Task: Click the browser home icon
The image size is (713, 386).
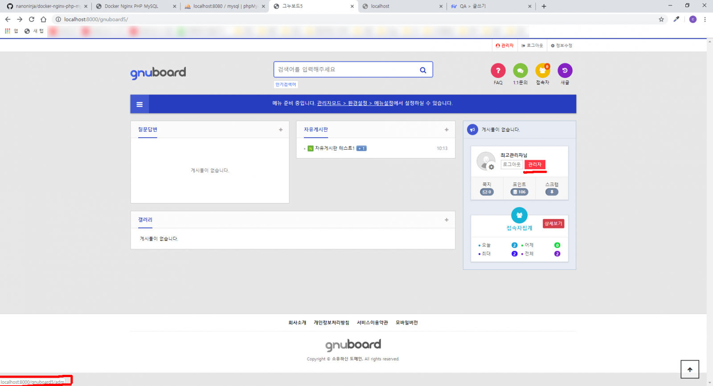Action: (x=43, y=19)
